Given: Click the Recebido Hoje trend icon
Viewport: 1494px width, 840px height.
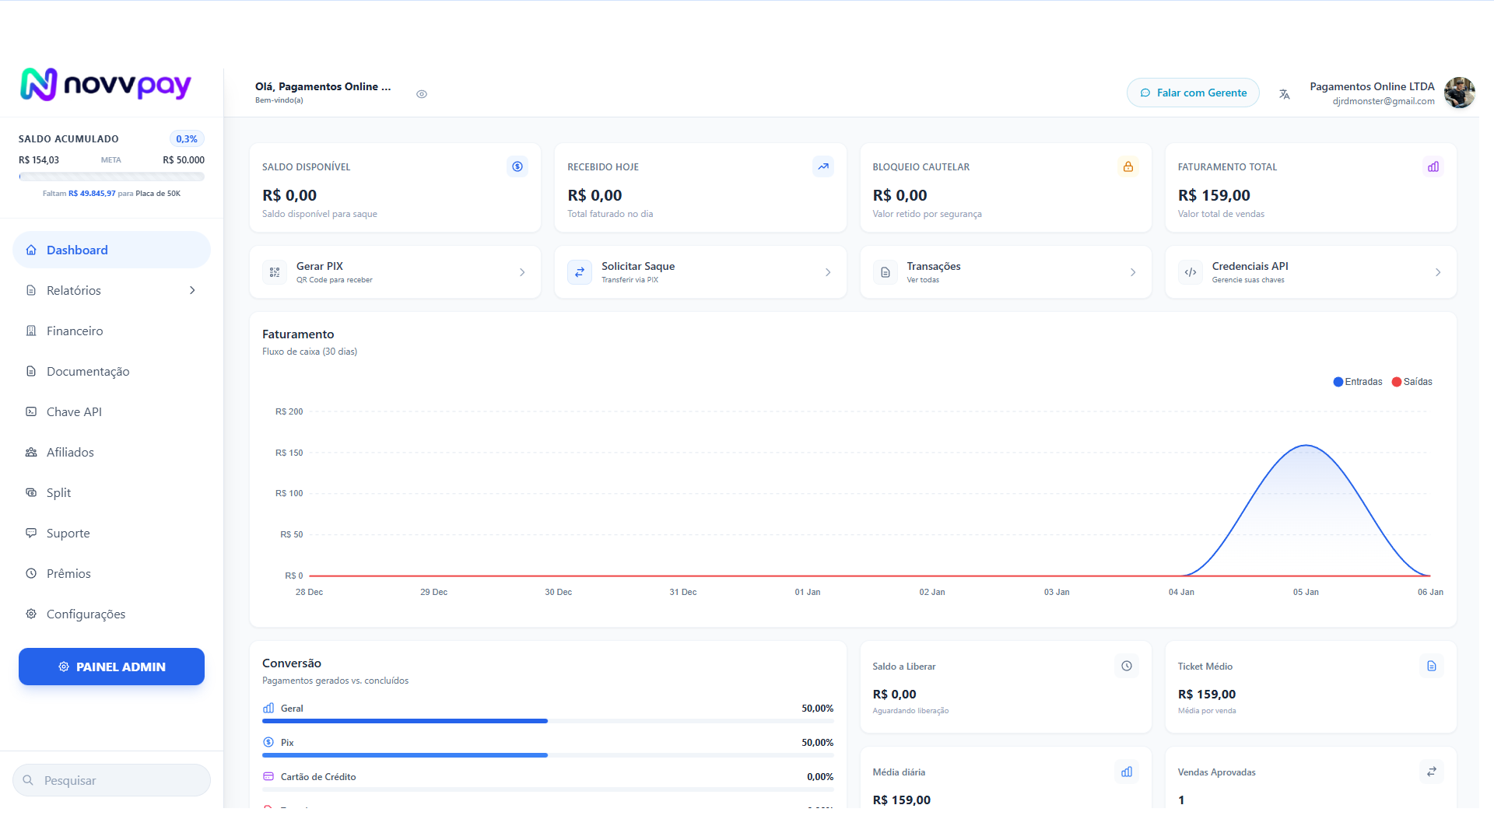Looking at the screenshot, I should [x=823, y=166].
